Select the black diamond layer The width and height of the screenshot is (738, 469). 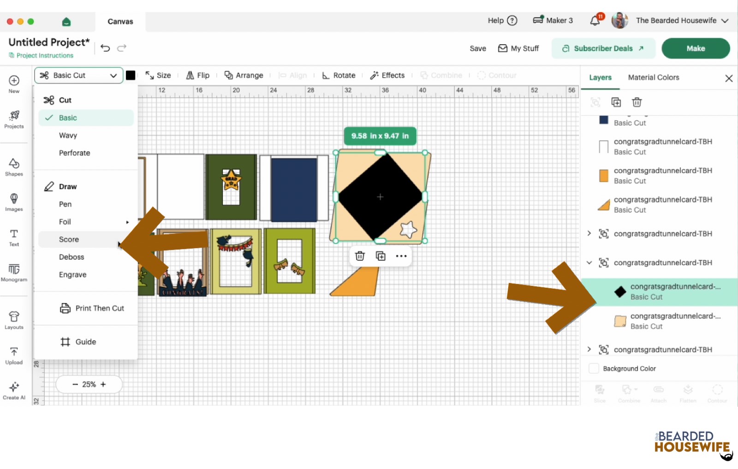click(x=659, y=292)
